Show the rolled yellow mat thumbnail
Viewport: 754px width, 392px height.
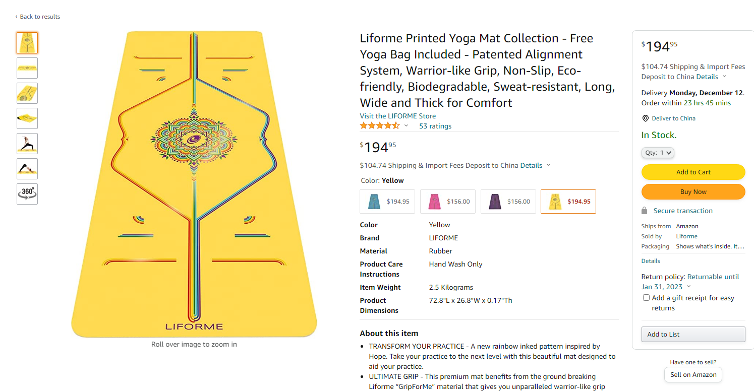tap(27, 118)
